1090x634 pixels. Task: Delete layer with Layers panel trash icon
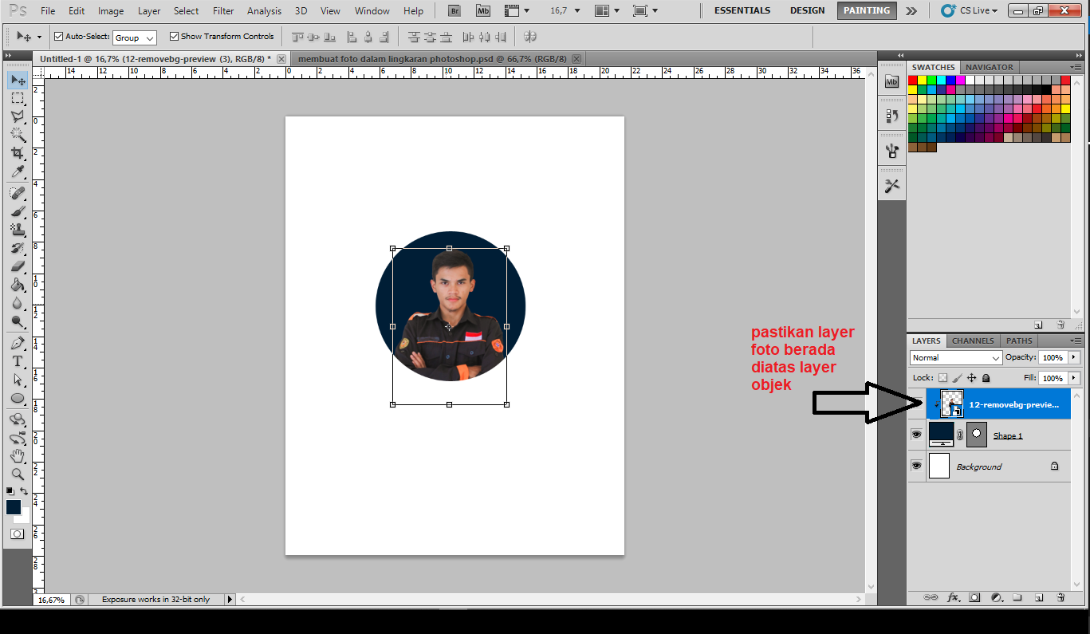click(1060, 597)
